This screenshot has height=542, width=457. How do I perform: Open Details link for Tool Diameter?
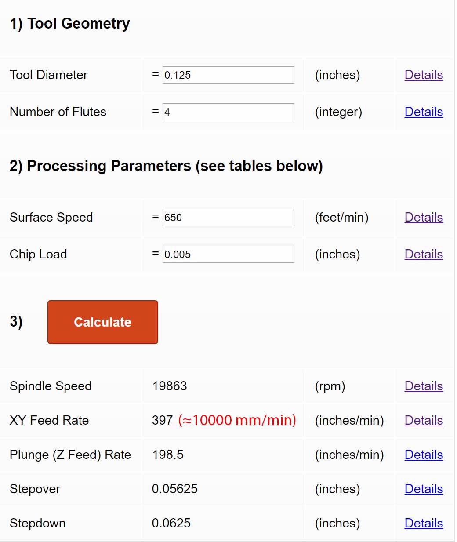pos(424,75)
